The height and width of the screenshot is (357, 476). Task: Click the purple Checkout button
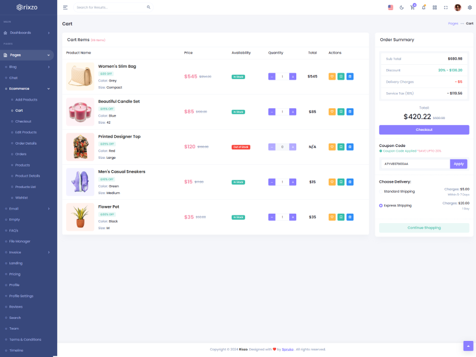click(424, 130)
